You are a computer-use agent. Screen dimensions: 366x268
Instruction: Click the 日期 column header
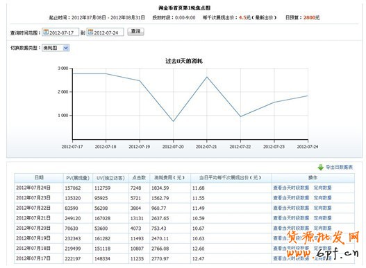point(39,178)
